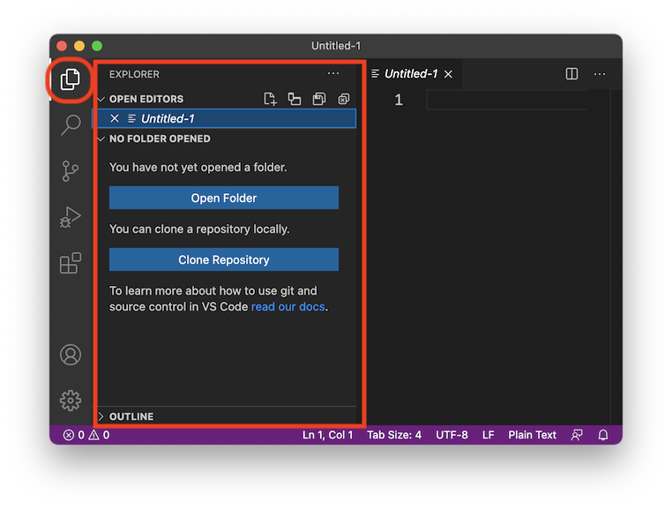Follow the read our docs link
This screenshot has height=510, width=672.
(x=287, y=307)
